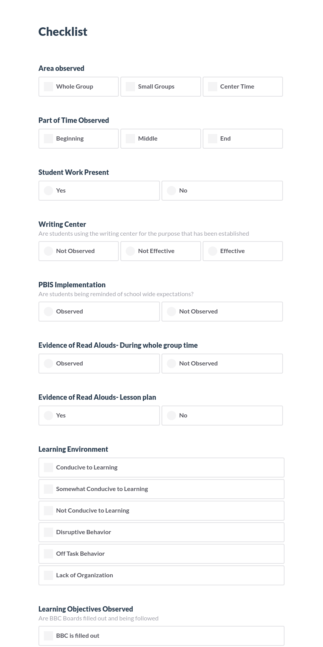Select Small Groups under Area observed
The width and height of the screenshot is (323, 647).
click(130, 87)
